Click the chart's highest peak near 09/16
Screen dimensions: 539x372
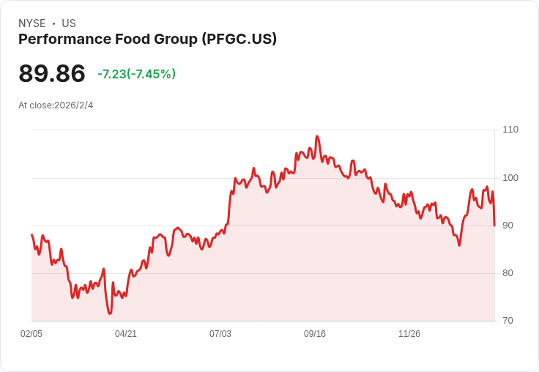pos(317,136)
